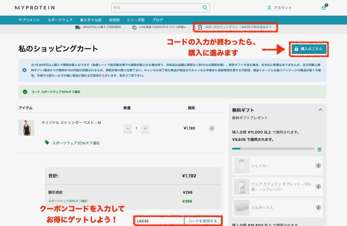
Task: Go to the ブログ section
Action: pyautogui.click(x=157, y=20)
